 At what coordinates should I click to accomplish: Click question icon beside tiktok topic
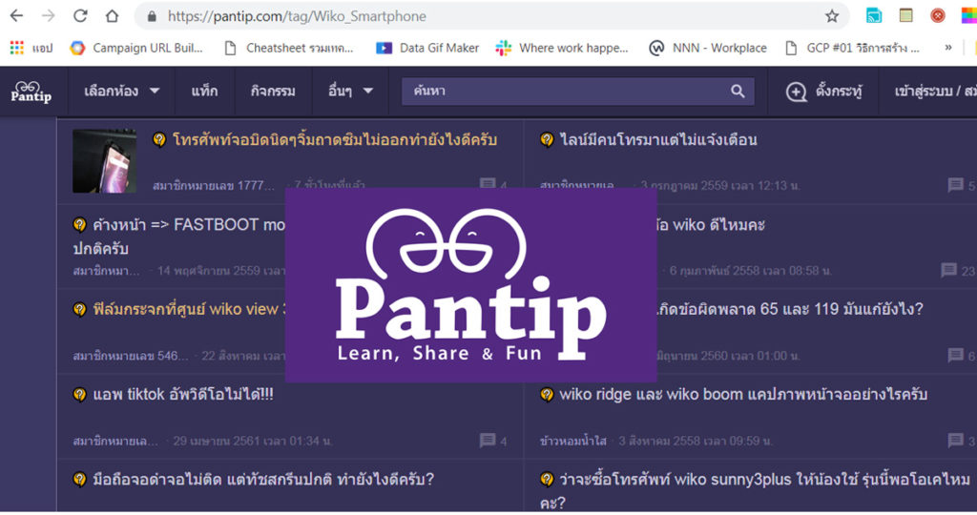[x=80, y=395]
